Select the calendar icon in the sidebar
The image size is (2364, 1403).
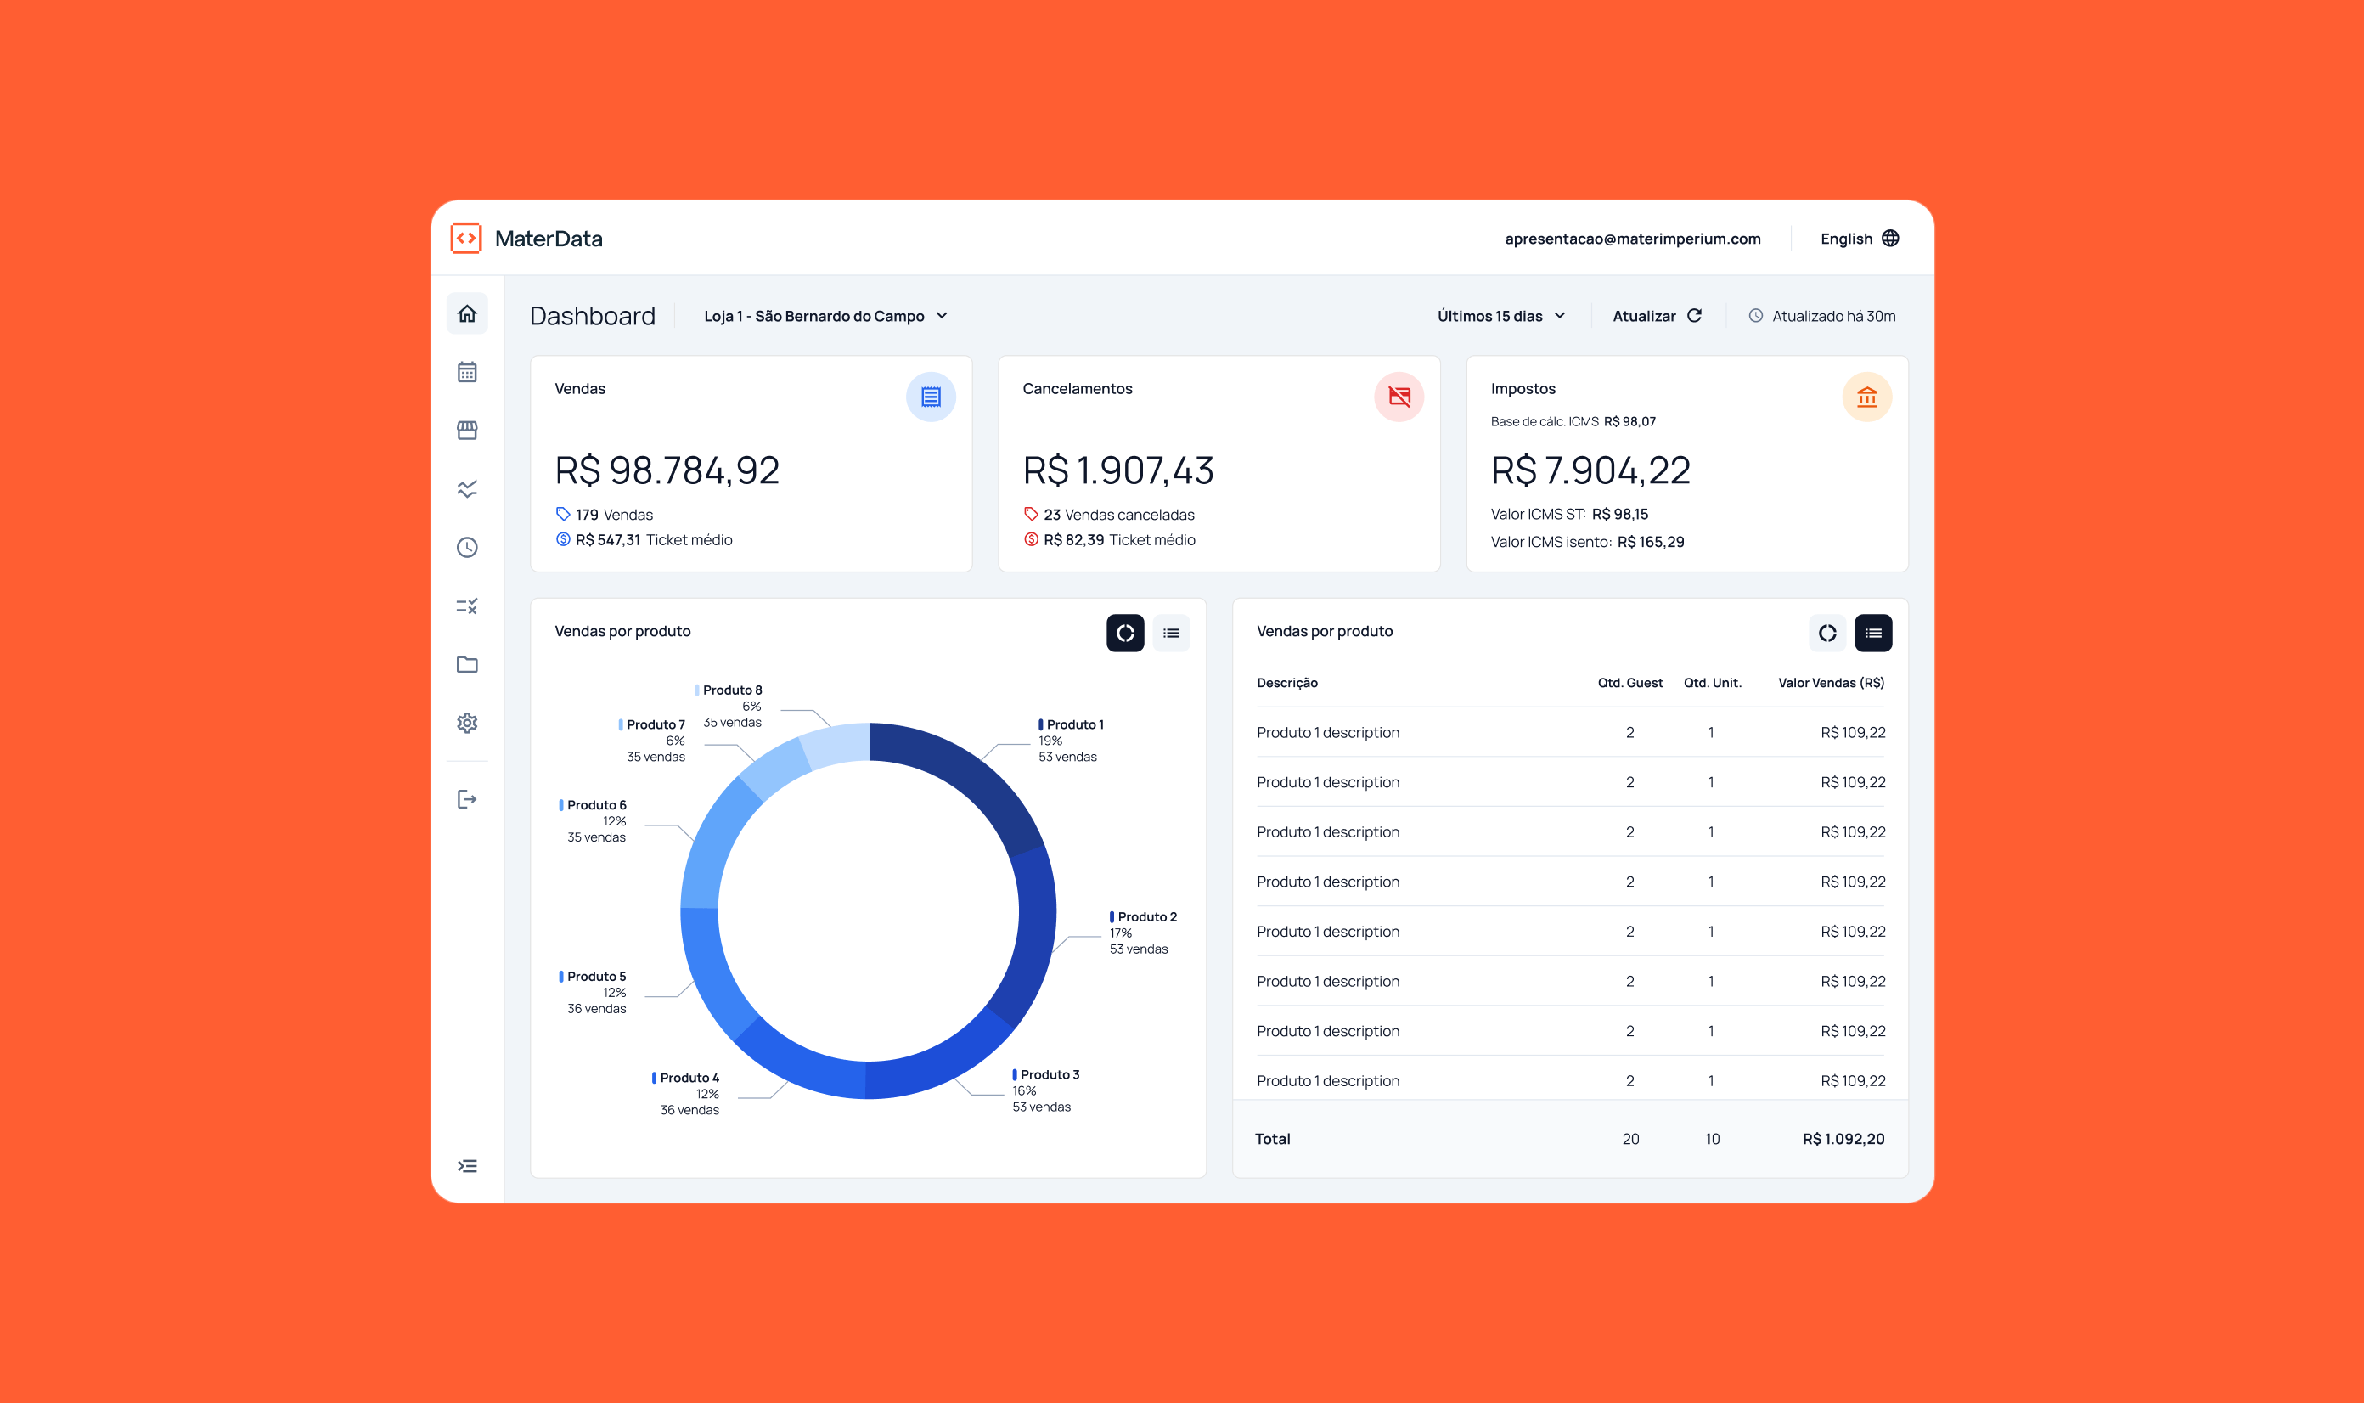pyautogui.click(x=467, y=373)
